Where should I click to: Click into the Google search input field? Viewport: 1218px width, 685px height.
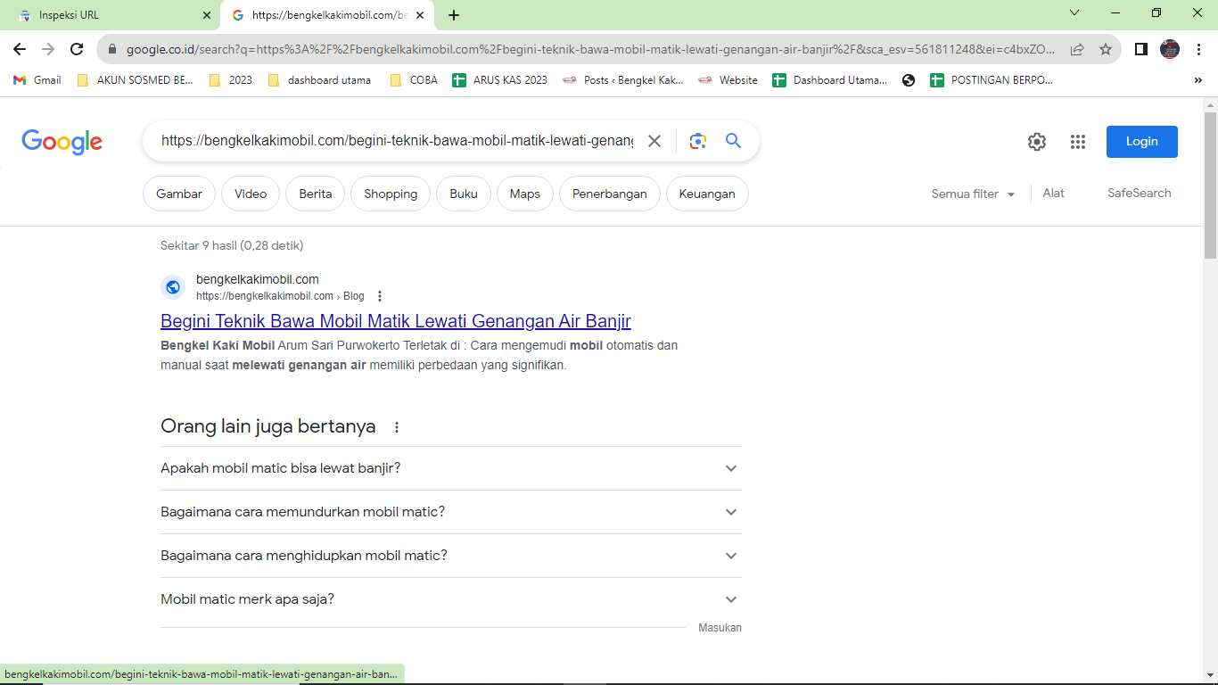pos(398,141)
